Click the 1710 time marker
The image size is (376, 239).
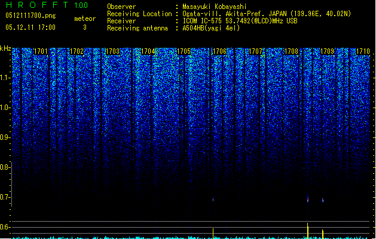pos(363,51)
